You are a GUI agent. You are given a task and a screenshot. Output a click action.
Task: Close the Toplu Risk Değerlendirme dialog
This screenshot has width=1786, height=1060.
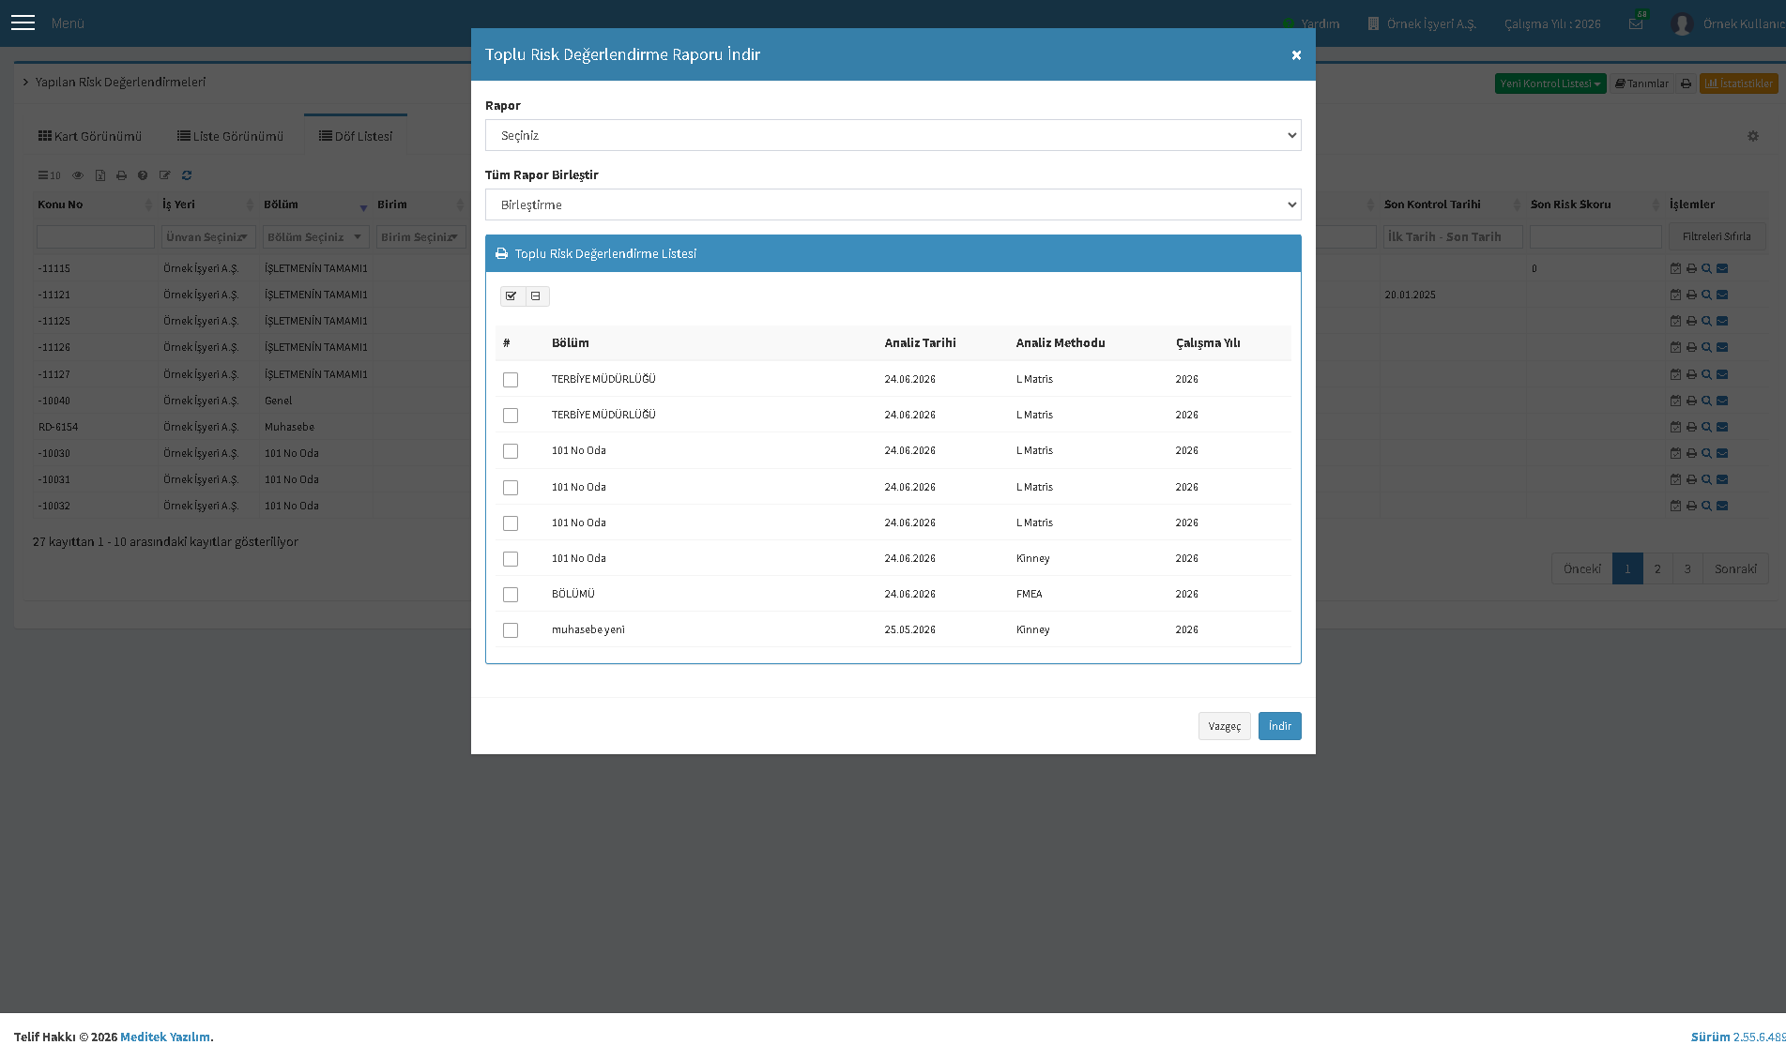(x=1296, y=55)
